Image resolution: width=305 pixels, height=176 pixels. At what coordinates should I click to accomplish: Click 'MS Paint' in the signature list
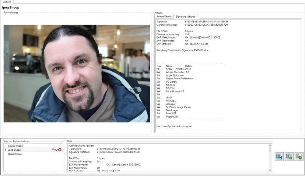(x=171, y=85)
